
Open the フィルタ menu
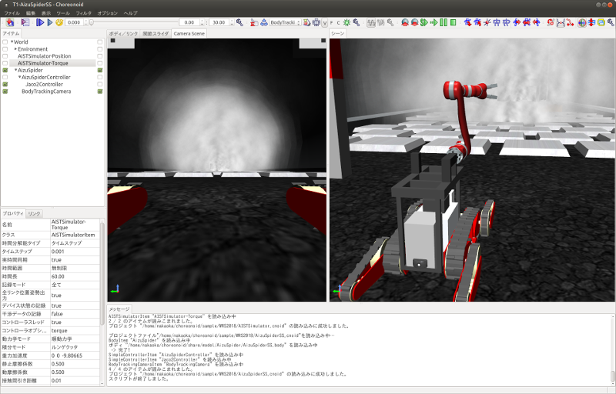(x=84, y=13)
